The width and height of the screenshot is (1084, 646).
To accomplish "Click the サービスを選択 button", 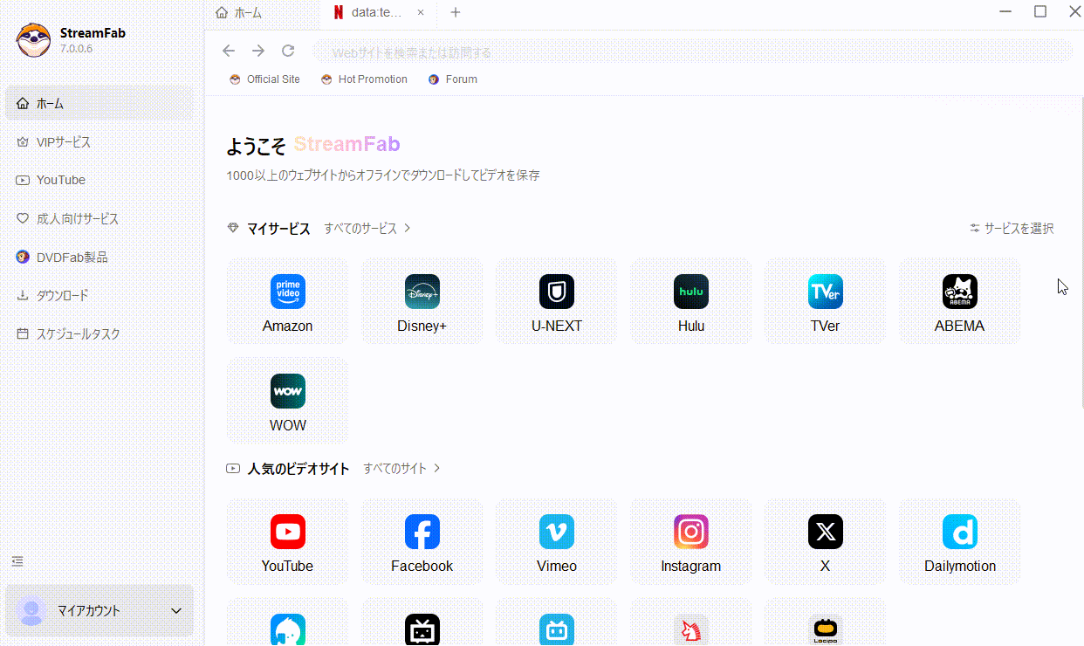I will (x=1011, y=228).
